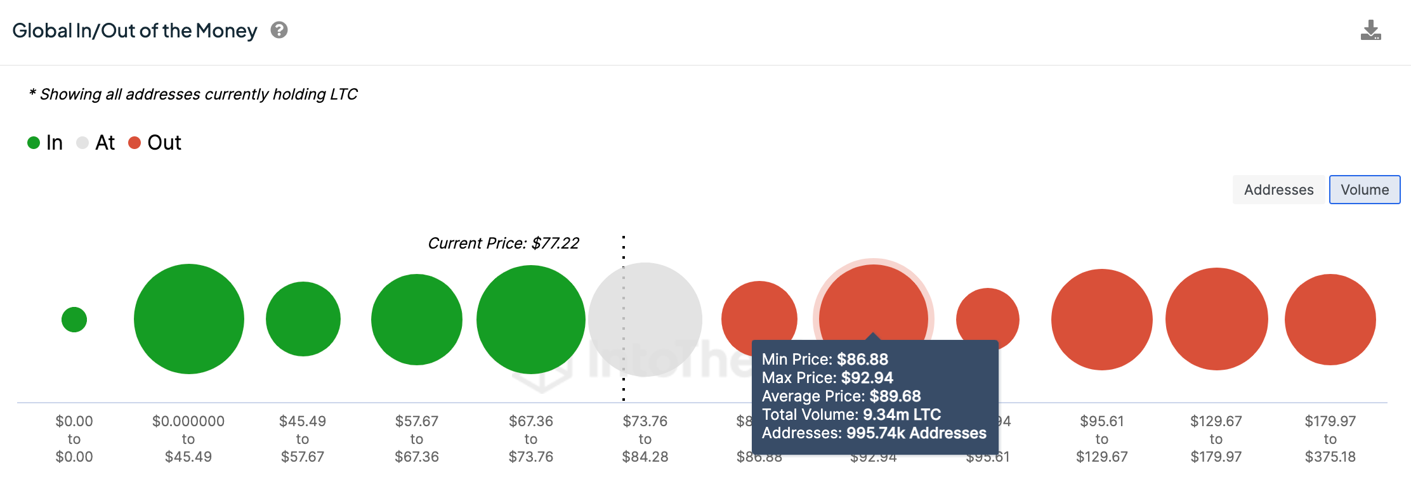Select the gray At legend dot
Screen dimensions: 1411x501
point(82,143)
